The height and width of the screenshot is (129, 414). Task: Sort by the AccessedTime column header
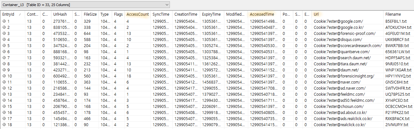click(x=262, y=14)
